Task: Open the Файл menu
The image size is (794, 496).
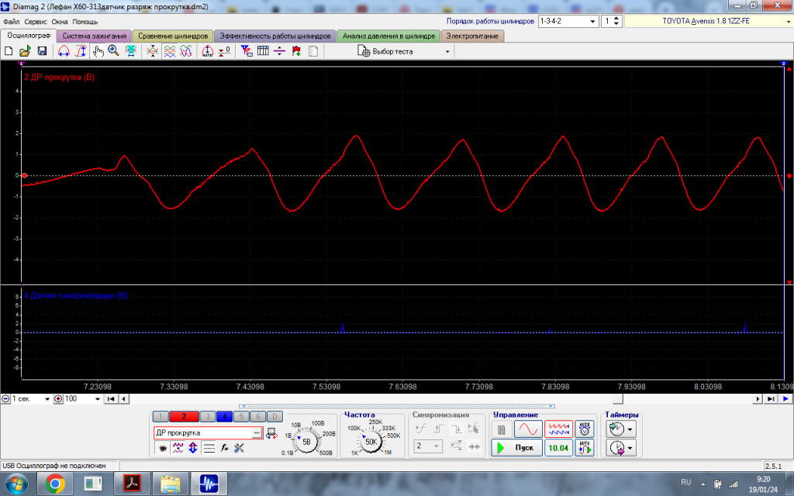Action: tap(11, 22)
